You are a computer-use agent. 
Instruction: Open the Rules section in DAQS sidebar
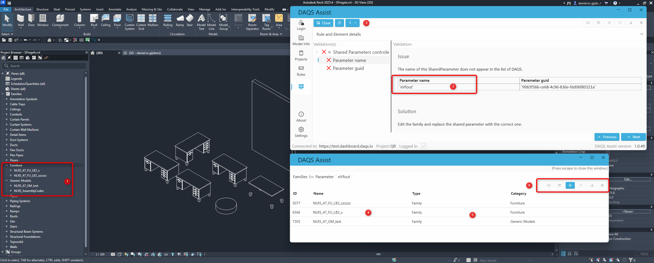click(301, 71)
